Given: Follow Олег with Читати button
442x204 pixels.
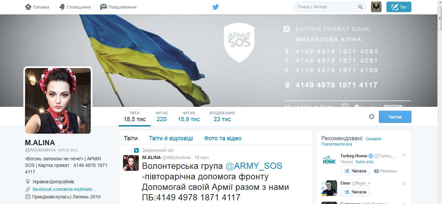Looking at the screenshot, I should click(x=355, y=192).
